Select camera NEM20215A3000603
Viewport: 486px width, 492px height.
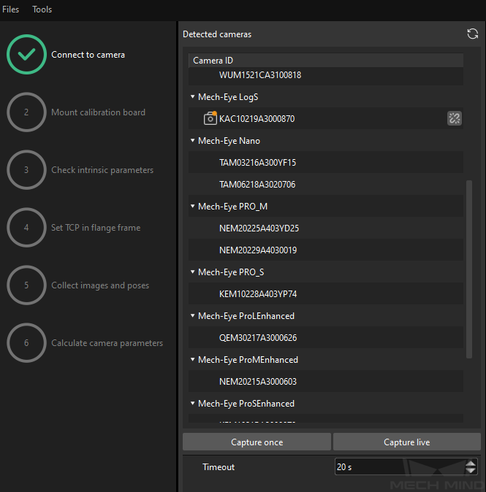point(326,381)
